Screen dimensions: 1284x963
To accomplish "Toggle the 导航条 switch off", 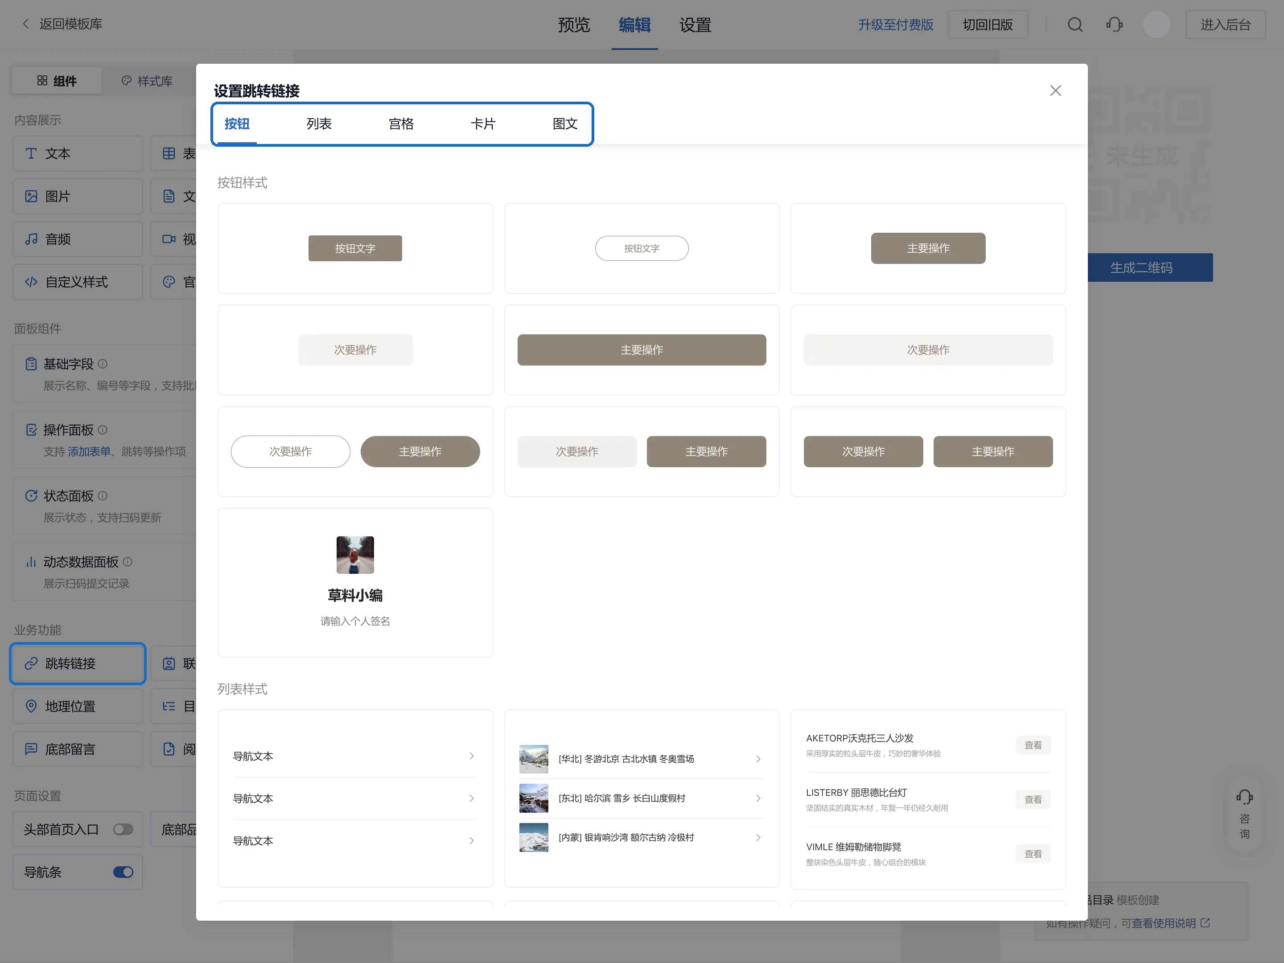I will click(x=123, y=872).
